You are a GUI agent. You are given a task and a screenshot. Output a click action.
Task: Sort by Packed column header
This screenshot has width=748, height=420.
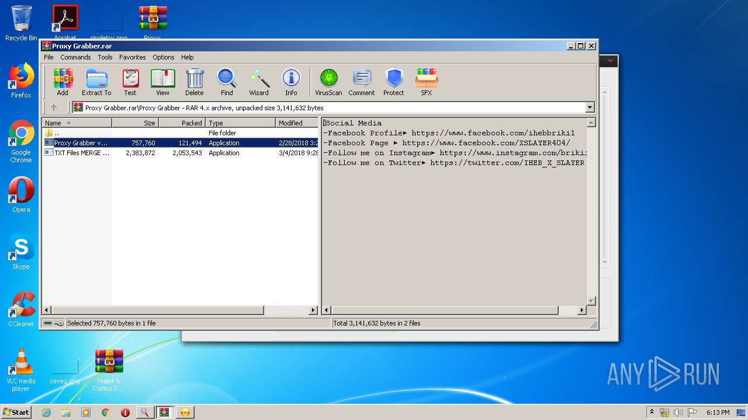coord(182,123)
